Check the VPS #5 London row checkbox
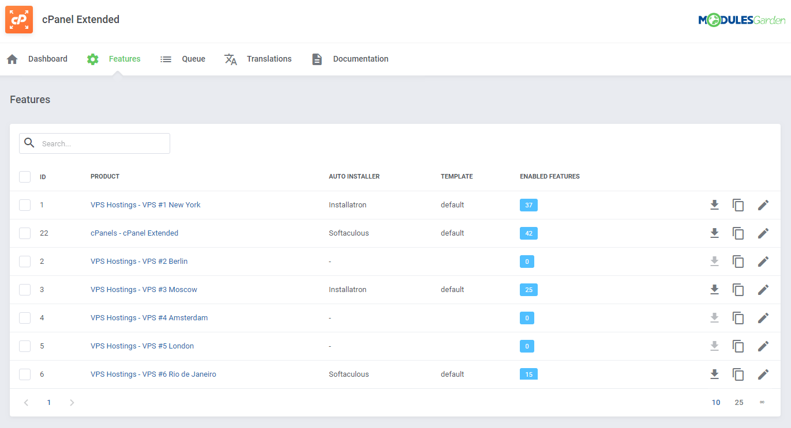Viewport: 791px width, 428px height. [x=25, y=346]
